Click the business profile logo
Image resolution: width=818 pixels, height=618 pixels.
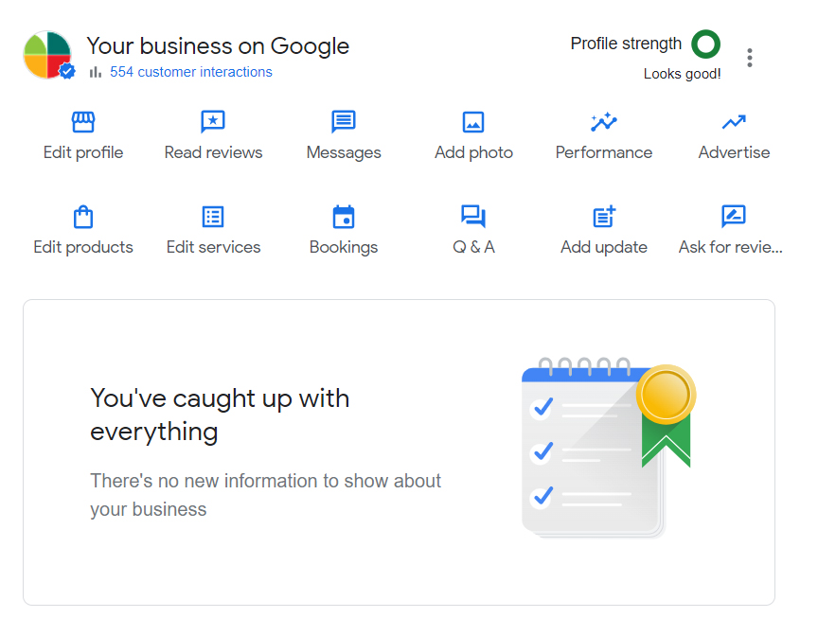point(47,55)
